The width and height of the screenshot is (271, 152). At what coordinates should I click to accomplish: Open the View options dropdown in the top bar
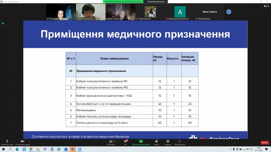pos(157,2)
